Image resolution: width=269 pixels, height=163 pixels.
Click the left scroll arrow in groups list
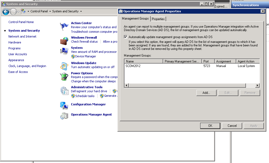(126, 85)
